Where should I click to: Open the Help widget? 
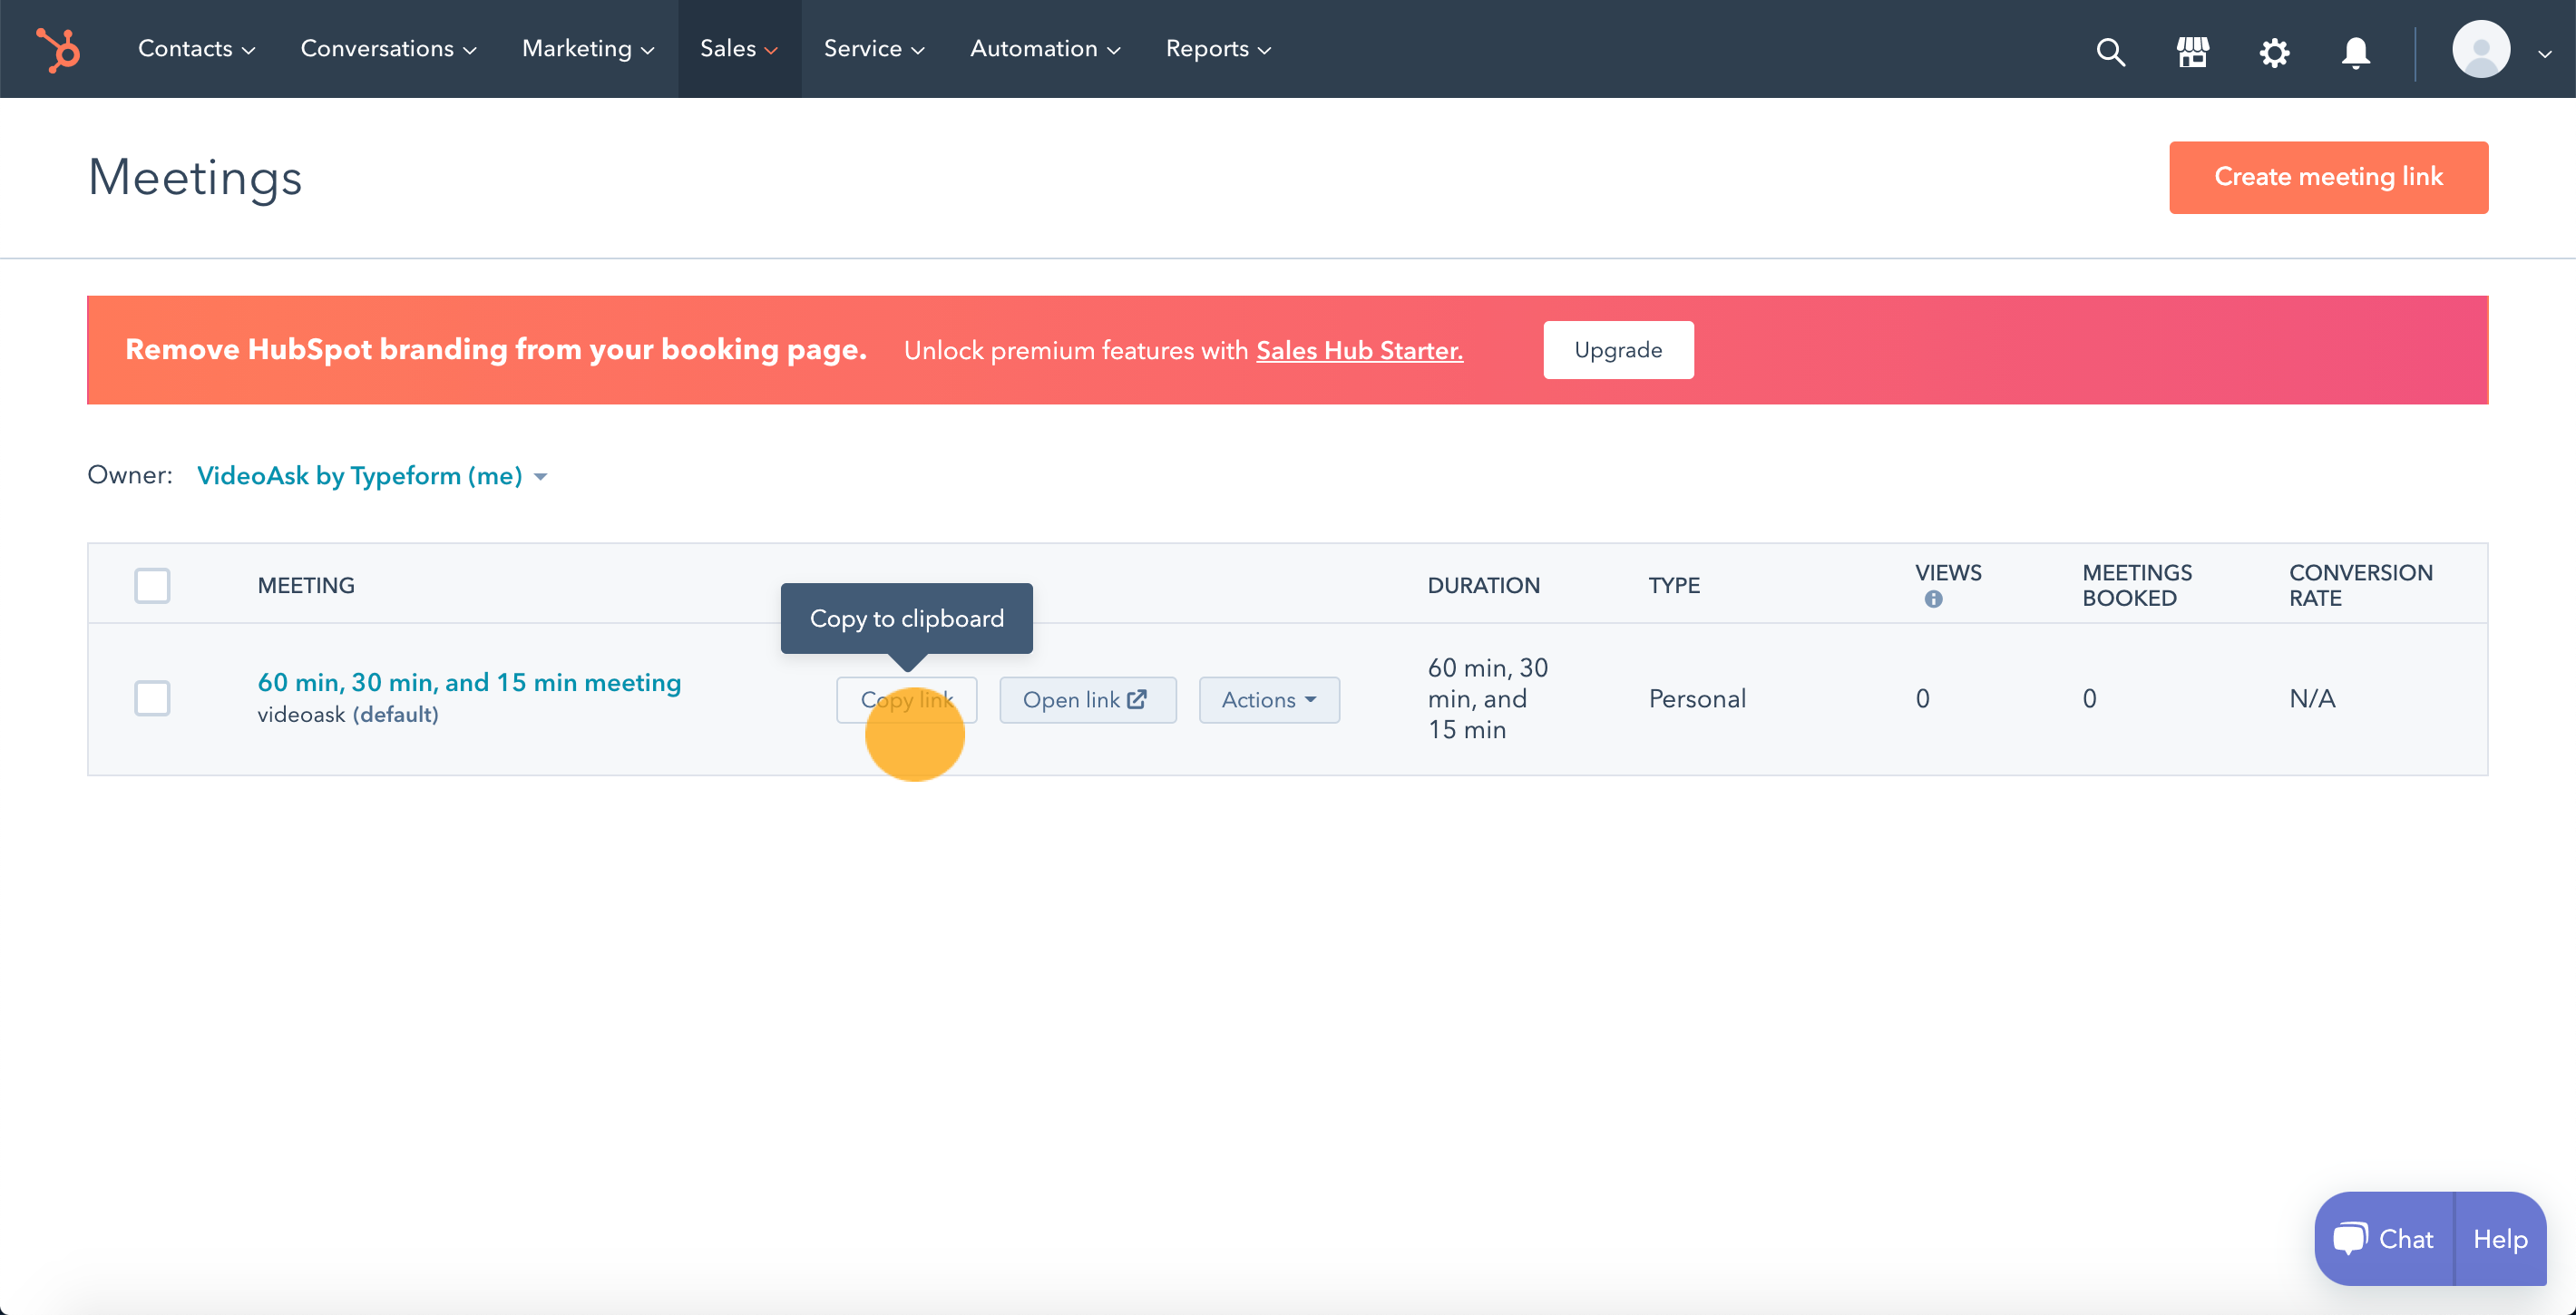coord(2500,1239)
